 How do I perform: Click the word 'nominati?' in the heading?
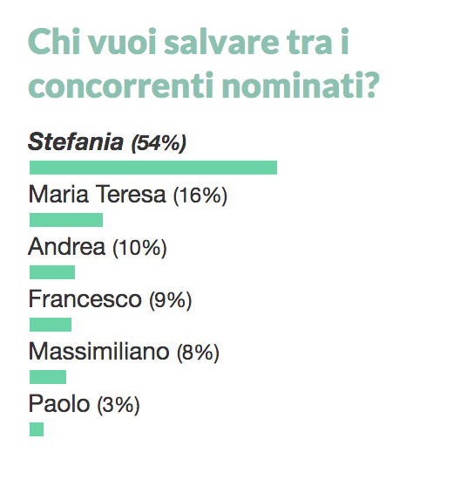pos(301,86)
